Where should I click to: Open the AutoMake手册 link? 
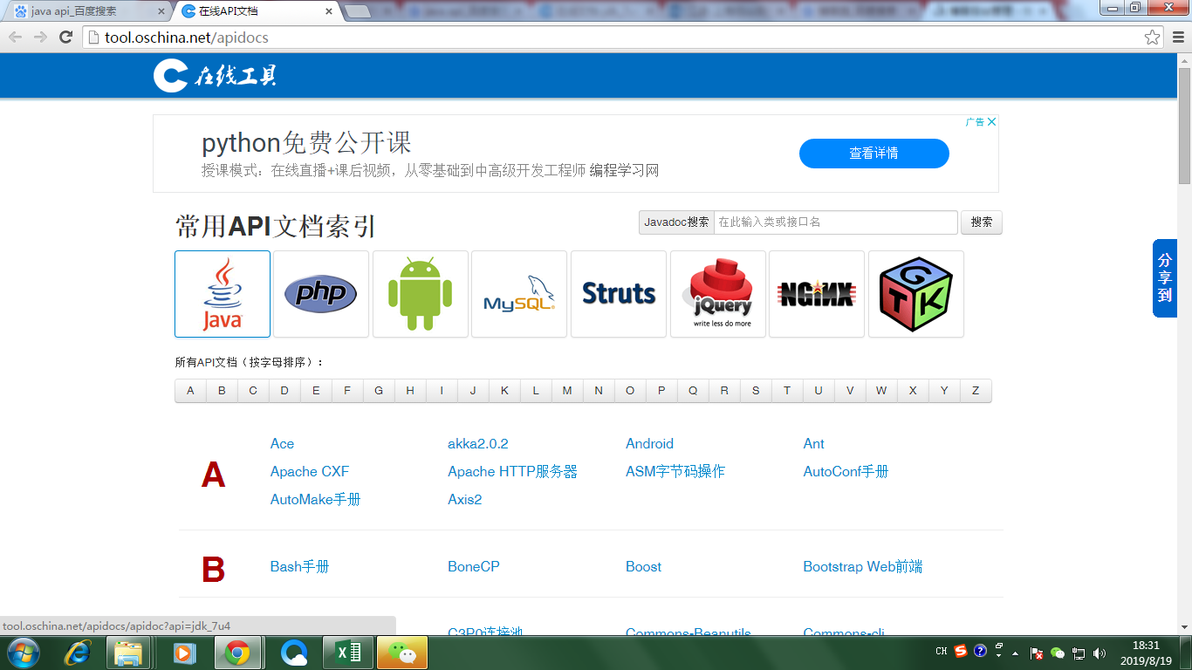316,499
